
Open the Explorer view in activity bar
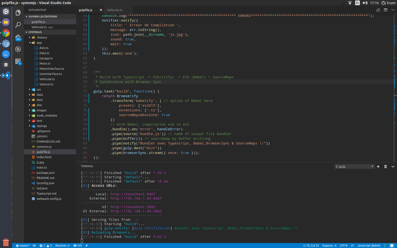pos(18,13)
